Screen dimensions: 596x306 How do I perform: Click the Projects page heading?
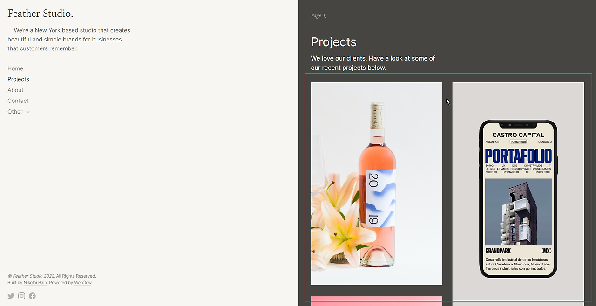point(334,42)
